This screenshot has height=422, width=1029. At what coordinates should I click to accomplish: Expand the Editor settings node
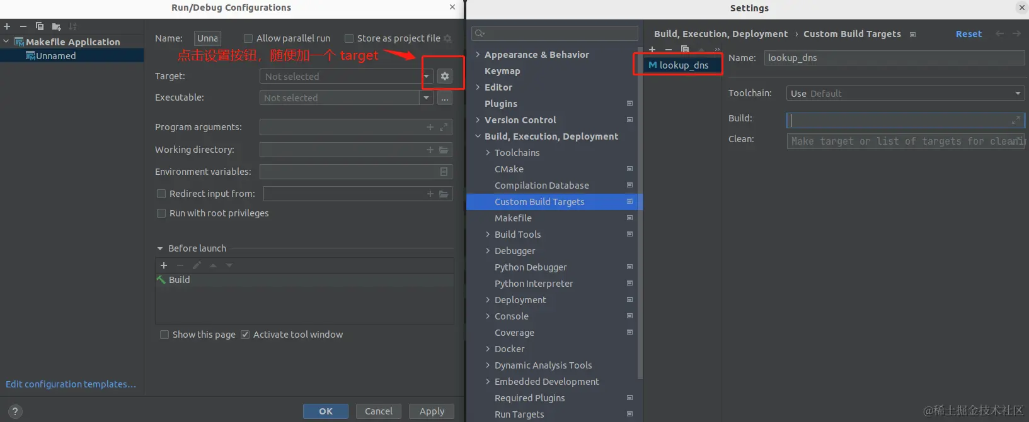tap(478, 87)
